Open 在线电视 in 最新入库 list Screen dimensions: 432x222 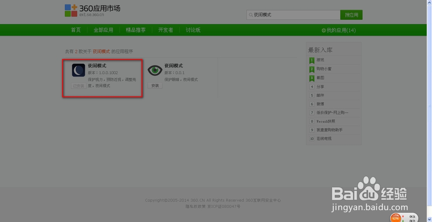coord(324,138)
